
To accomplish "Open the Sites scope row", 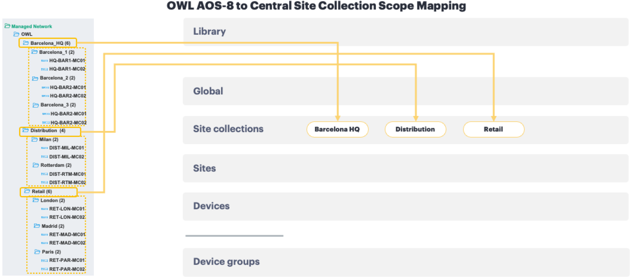I will (x=406, y=168).
